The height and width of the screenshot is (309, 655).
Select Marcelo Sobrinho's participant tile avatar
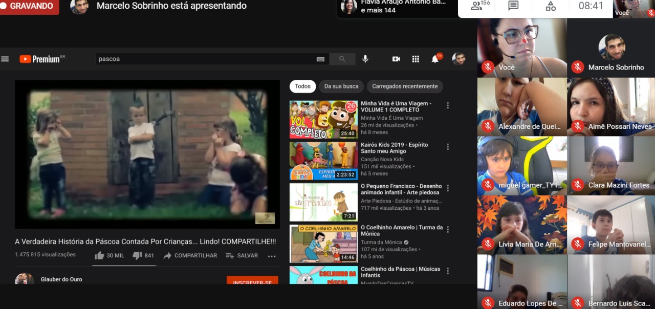pos(612,47)
